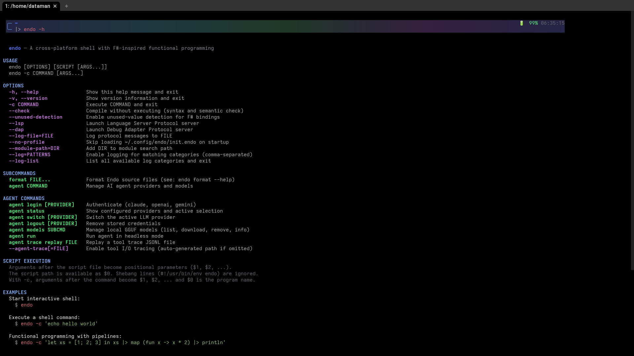Click the EXAMPLES section heading
The width and height of the screenshot is (634, 356).
coord(15,292)
